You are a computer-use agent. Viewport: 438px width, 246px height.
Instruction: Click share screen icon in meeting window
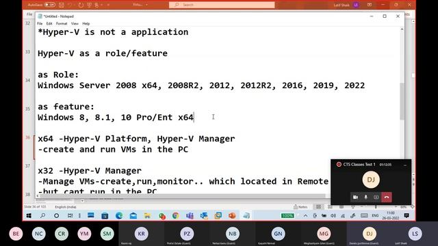[x=376, y=197]
